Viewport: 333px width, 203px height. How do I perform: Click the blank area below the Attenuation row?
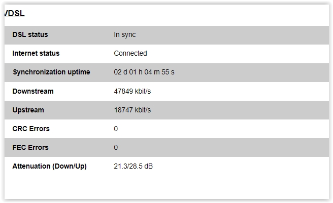pos(166,186)
